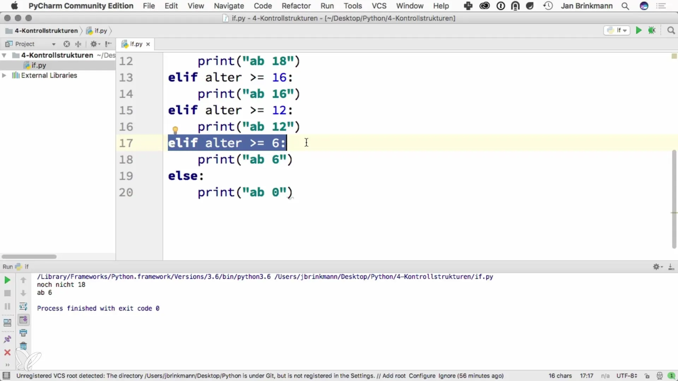This screenshot has width=678, height=381.
Task: Open the Apple menu
Action: [14, 6]
